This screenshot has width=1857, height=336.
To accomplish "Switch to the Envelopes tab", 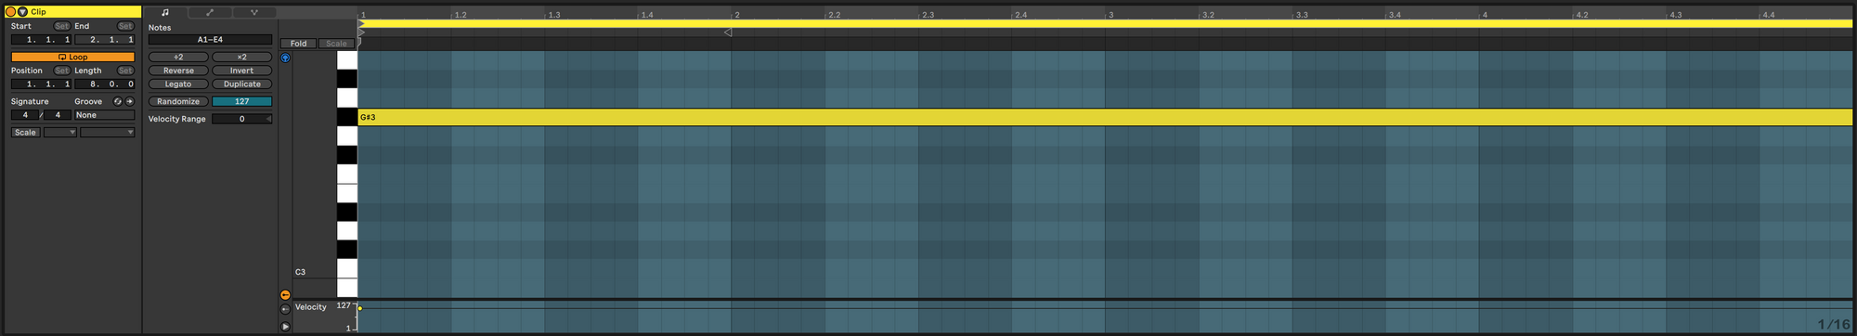I will (210, 13).
